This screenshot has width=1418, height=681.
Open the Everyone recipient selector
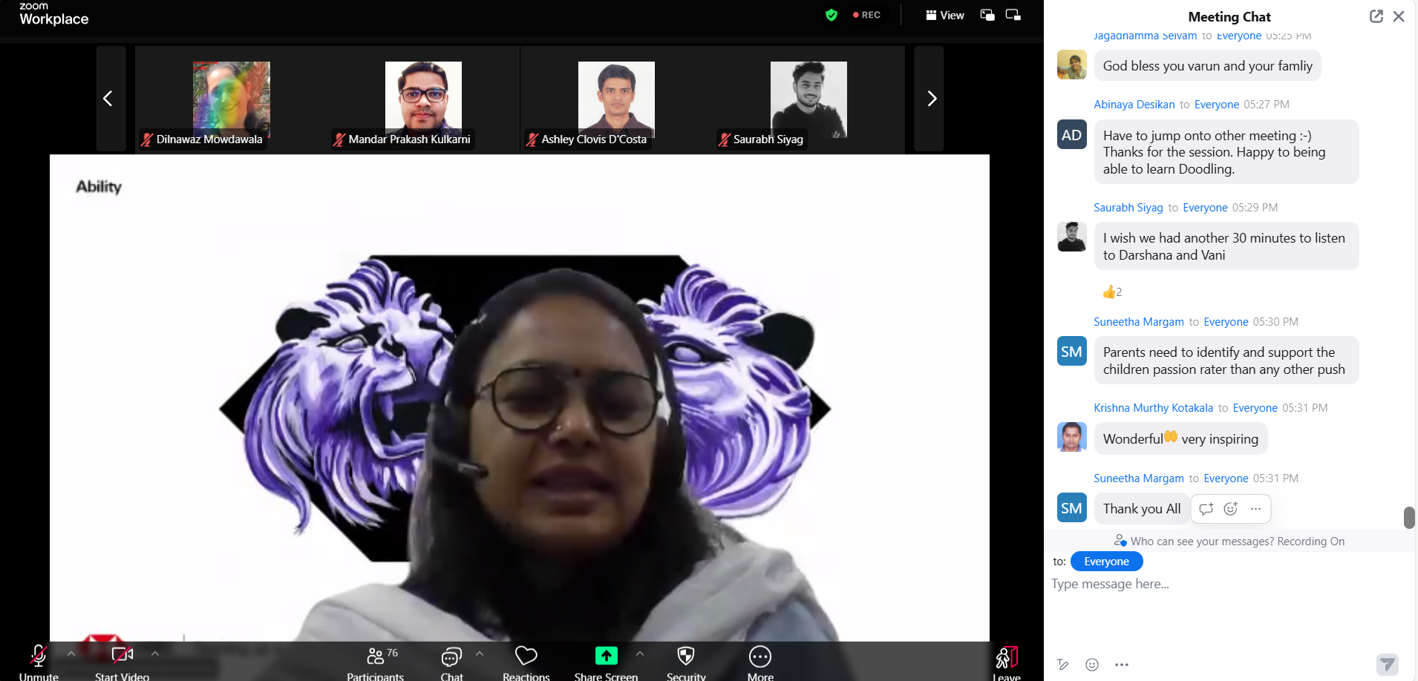click(x=1105, y=562)
